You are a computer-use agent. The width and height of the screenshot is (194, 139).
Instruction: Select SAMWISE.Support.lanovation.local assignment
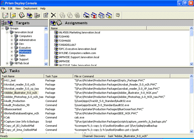click(79, 57)
